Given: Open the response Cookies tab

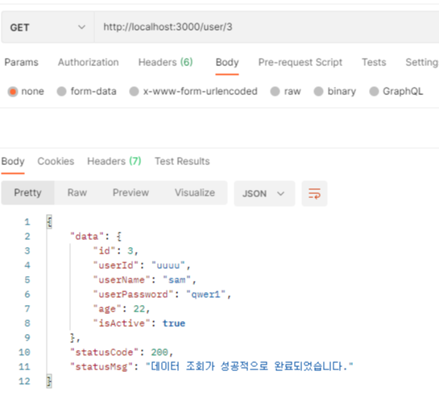Looking at the screenshot, I should coord(56,162).
